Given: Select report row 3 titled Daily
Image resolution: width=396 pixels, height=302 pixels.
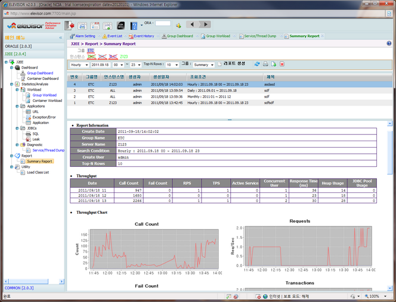Looking at the screenshot, I should [x=230, y=91].
